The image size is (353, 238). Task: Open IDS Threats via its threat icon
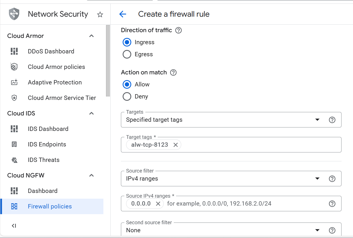coord(14,160)
